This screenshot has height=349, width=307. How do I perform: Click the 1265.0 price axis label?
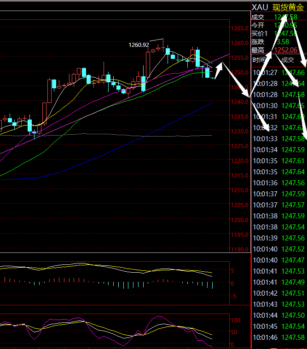[x=239, y=29]
